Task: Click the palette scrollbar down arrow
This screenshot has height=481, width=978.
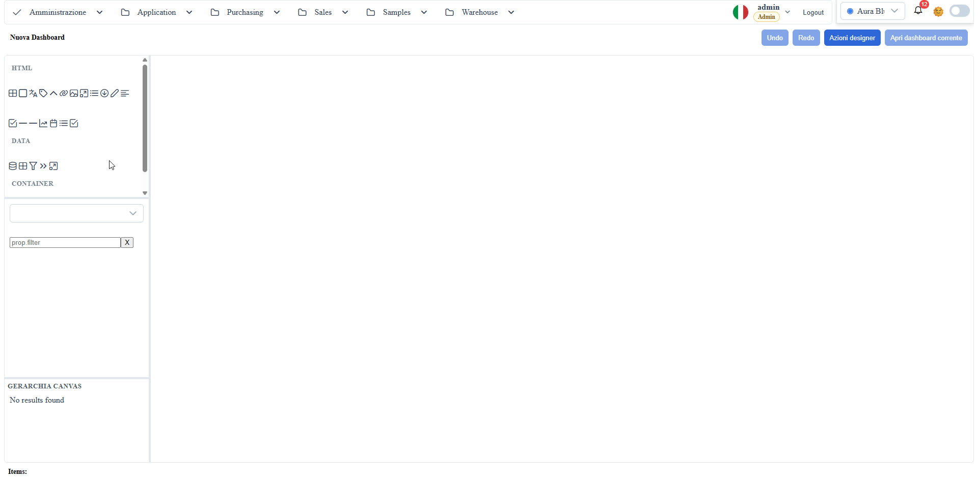Action: [x=145, y=193]
